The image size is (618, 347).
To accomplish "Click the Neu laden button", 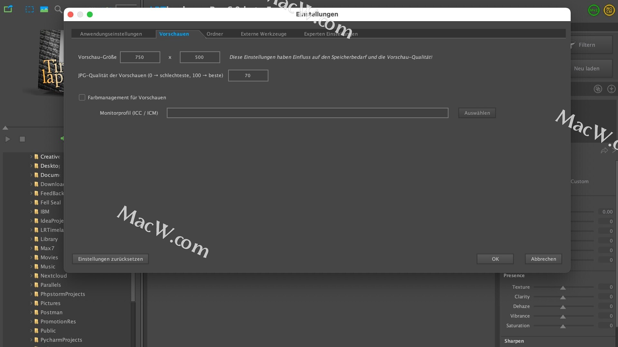I will point(592,68).
